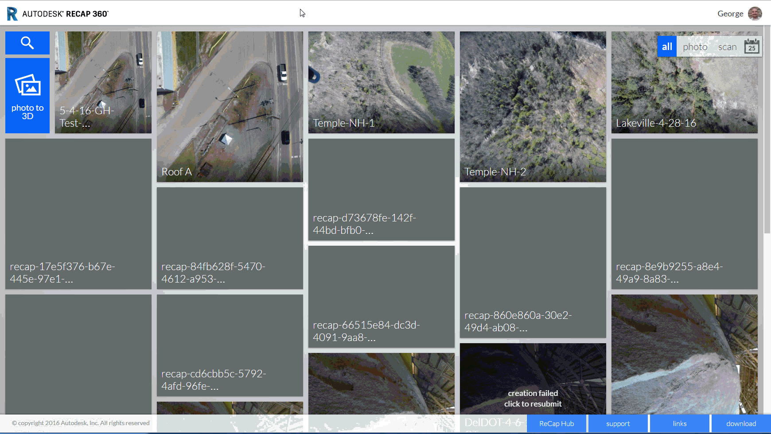Viewport: 771px width, 434px height.
Task: Start a new photo to 3D project
Action: (27, 95)
